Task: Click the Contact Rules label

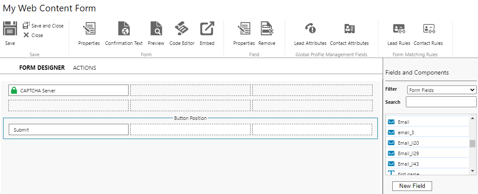Action: 428,43
